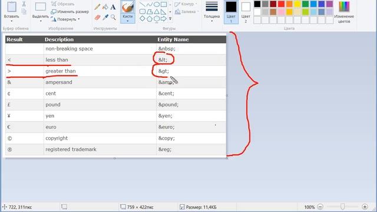Pick the straight Line shape

coord(143,4)
